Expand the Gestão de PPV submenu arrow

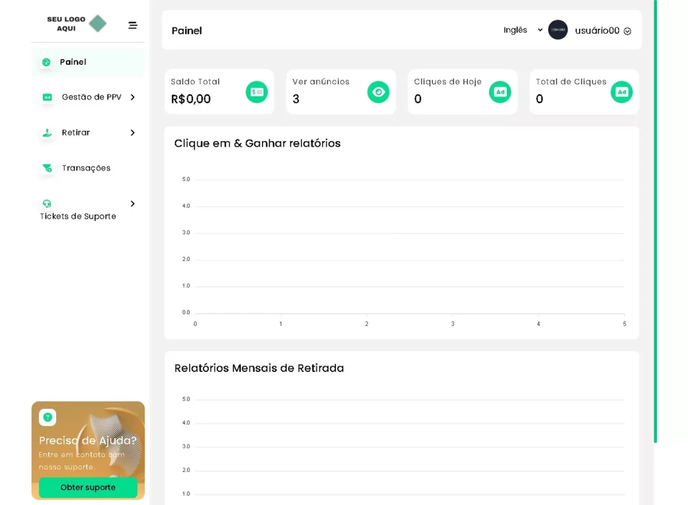click(133, 97)
